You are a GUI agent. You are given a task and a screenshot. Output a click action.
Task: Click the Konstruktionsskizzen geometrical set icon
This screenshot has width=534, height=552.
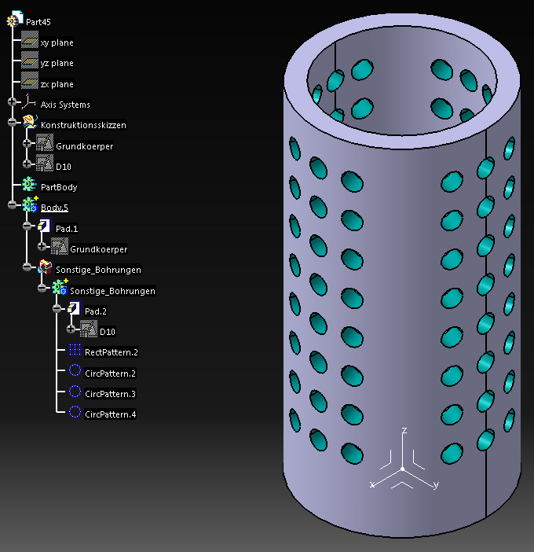tap(30, 122)
